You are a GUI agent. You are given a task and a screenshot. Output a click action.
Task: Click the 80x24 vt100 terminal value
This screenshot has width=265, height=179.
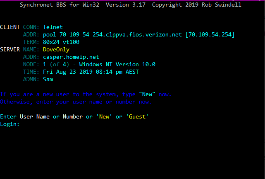tap(61, 42)
